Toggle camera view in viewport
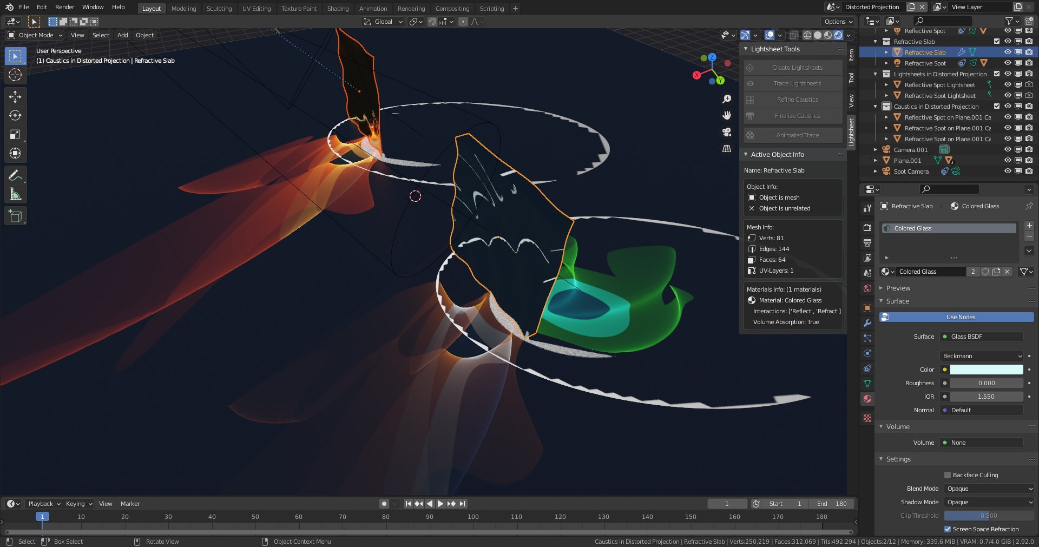1039x547 pixels. (x=727, y=131)
